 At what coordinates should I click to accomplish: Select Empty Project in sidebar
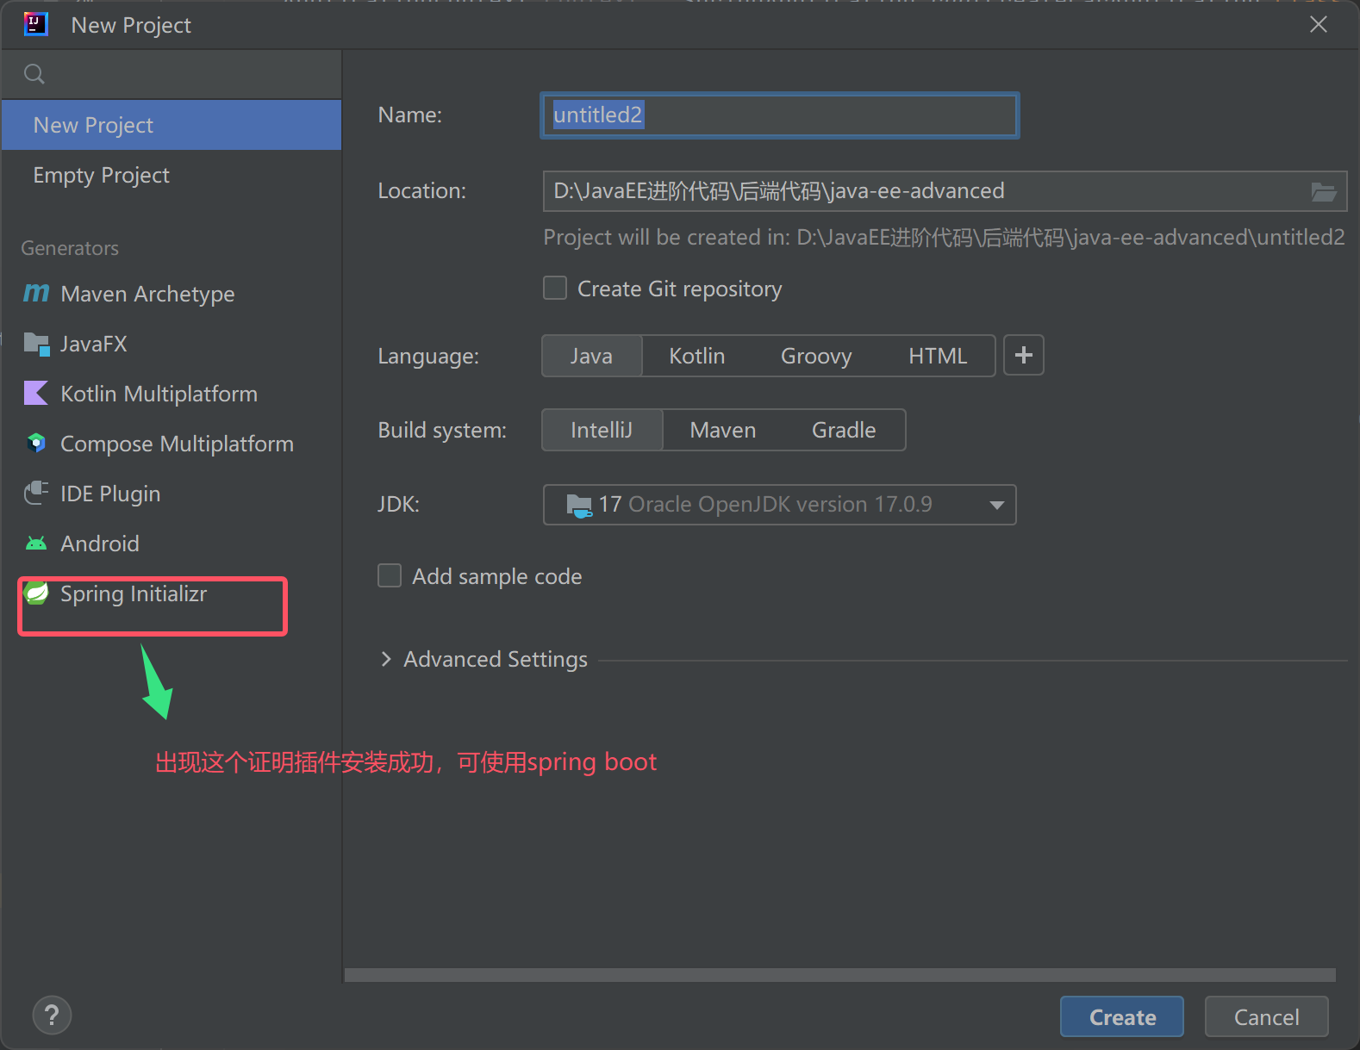(x=172, y=175)
